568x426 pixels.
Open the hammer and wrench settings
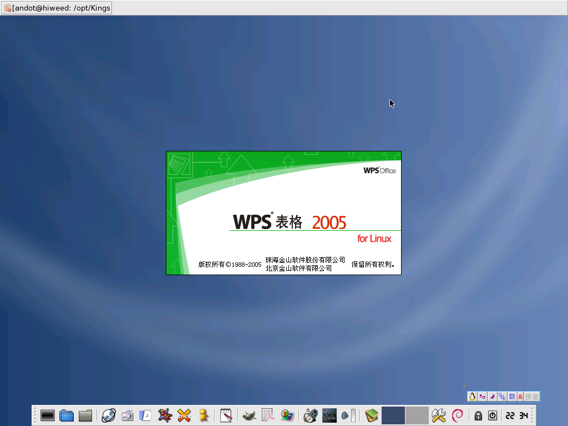[x=439, y=415]
